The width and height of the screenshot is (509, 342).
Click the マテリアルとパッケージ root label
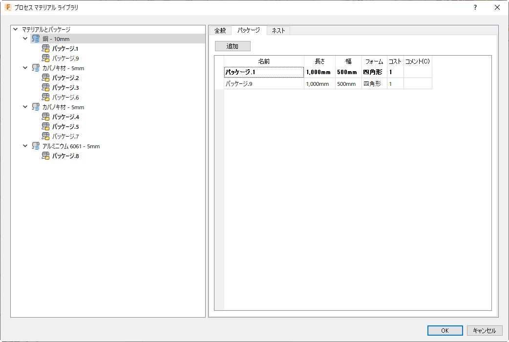[46, 29]
